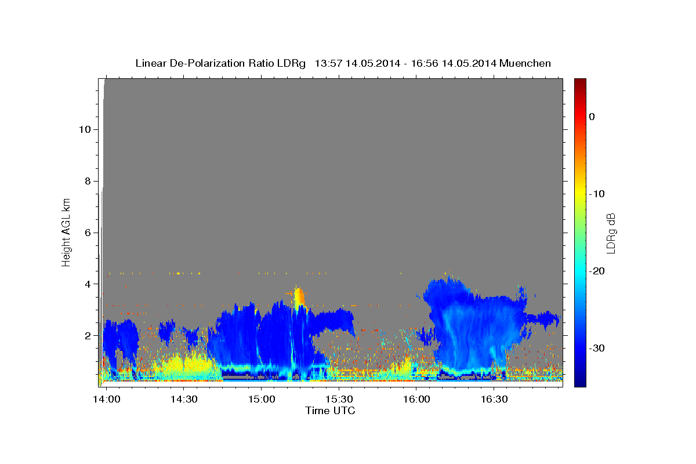Screen dimensions: 696x464
Task: Click the 15:00 time tick label
Action: (261, 400)
